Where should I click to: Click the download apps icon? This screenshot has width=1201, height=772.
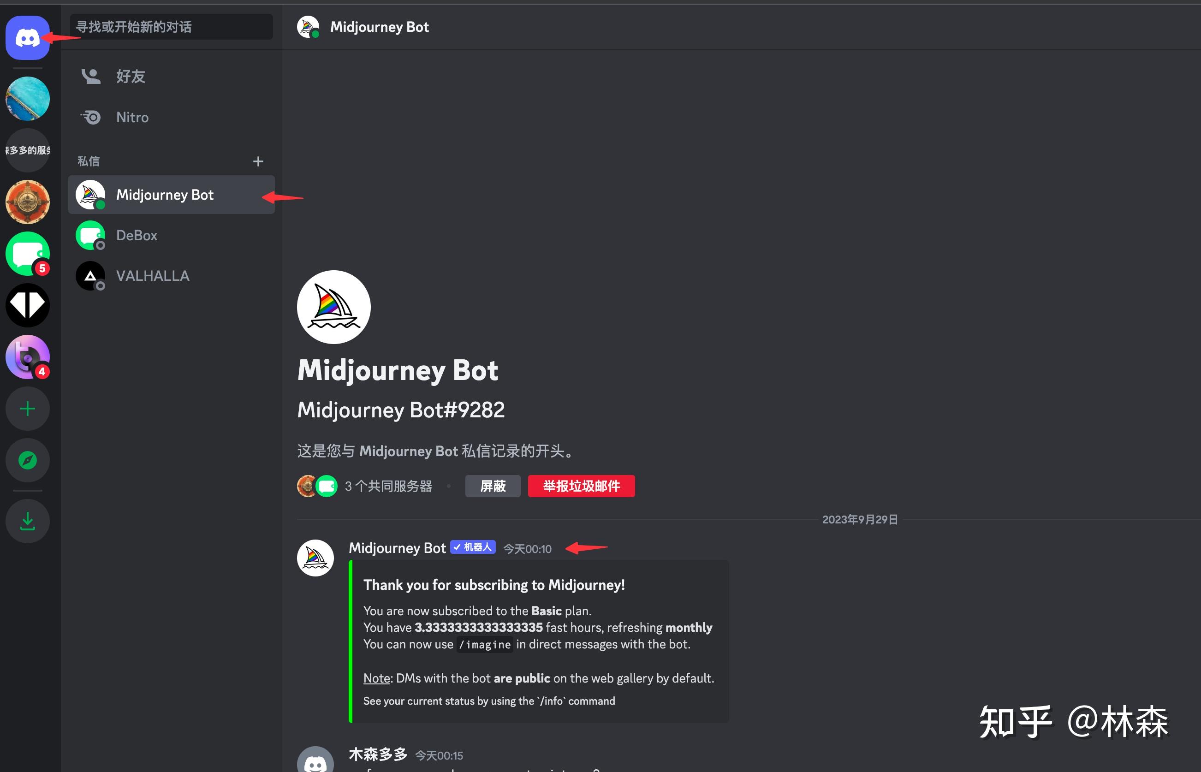click(x=28, y=521)
